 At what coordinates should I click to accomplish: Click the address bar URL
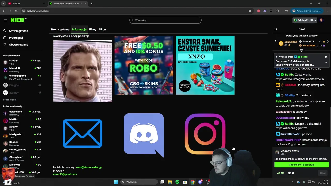tap(38, 11)
